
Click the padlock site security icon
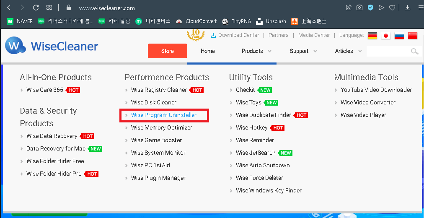tap(68, 8)
